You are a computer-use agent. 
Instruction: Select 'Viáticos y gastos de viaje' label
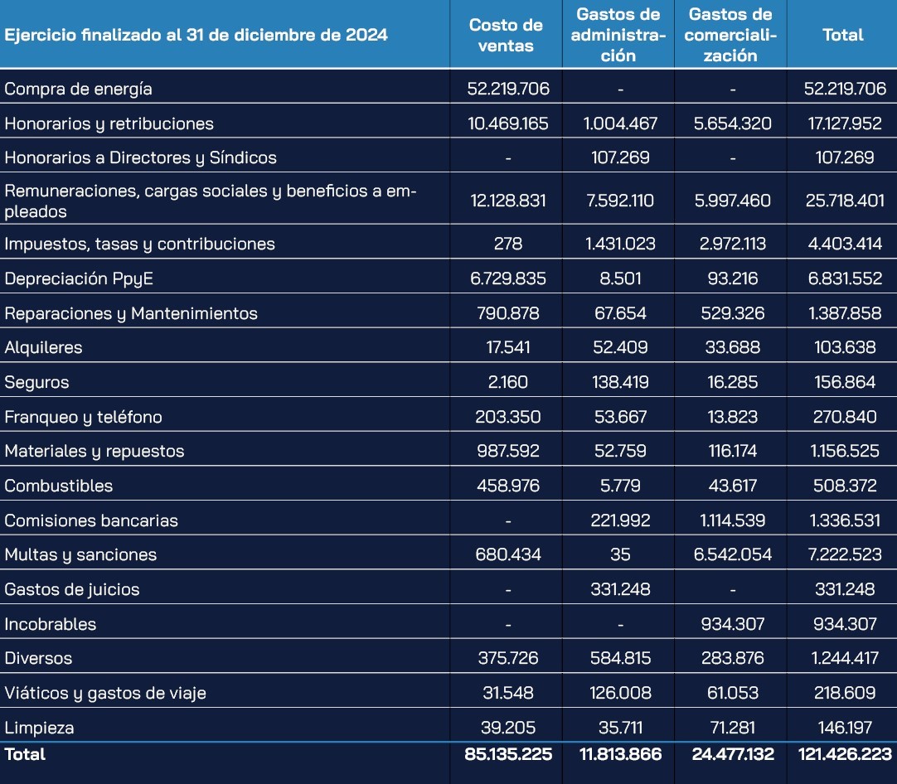tap(105, 694)
